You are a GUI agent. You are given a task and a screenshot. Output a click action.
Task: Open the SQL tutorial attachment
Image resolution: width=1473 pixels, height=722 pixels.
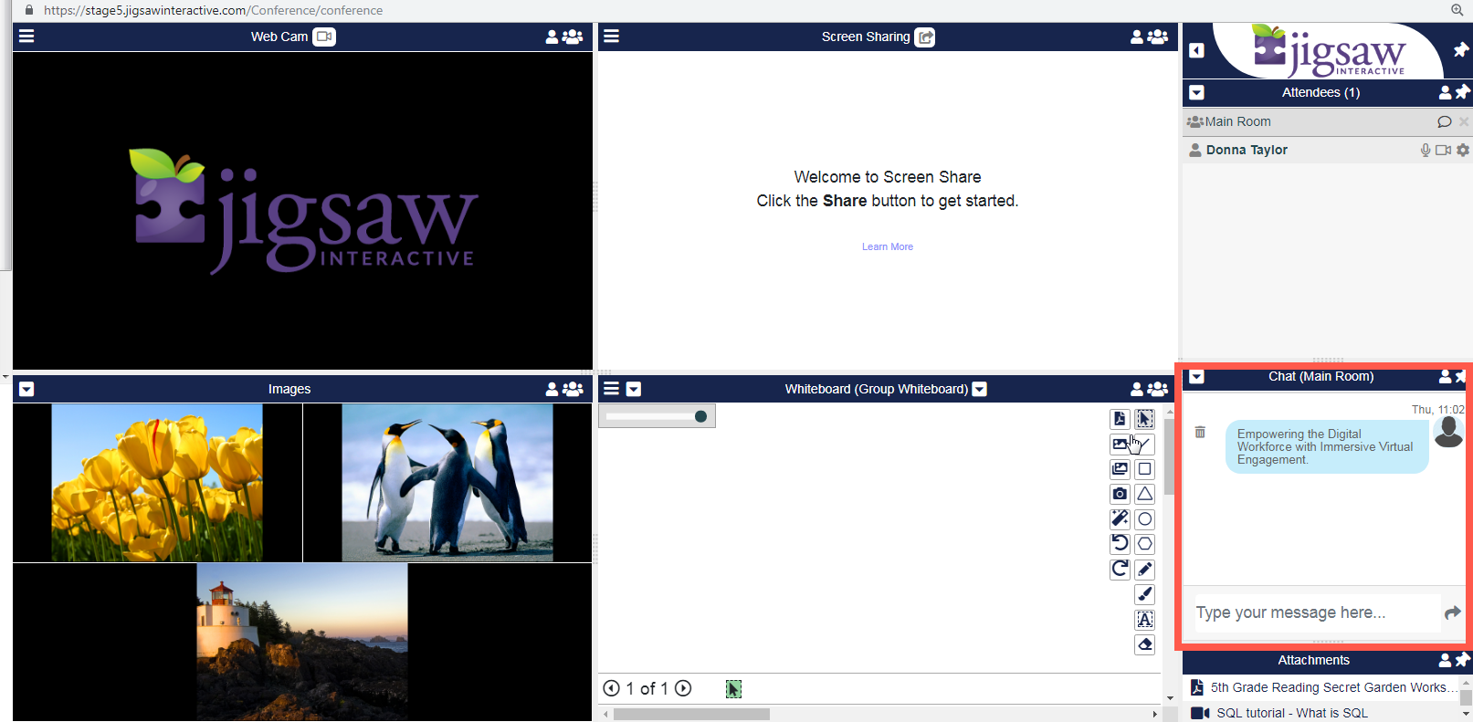tap(1291, 713)
